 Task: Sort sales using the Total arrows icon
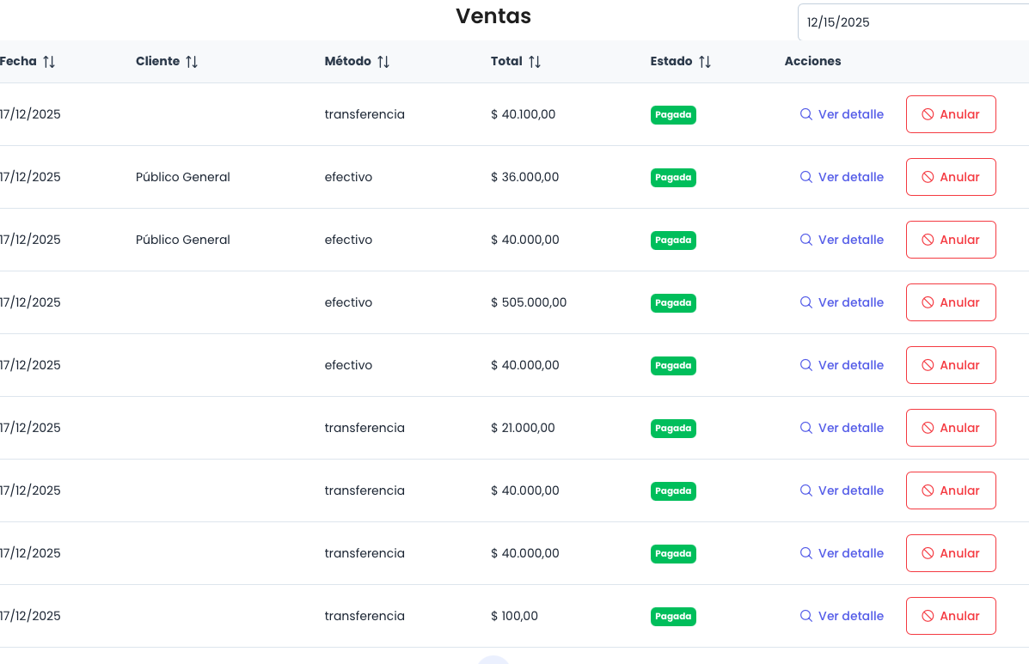coord(535,62)
